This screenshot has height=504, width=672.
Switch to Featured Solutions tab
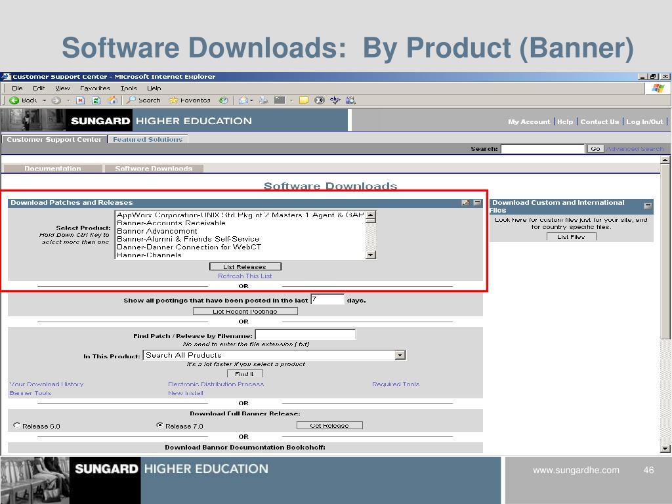point(148,139)
